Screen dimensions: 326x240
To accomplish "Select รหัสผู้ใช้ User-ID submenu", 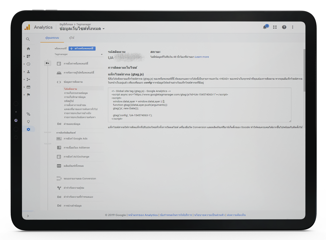I will coord(69,101).
